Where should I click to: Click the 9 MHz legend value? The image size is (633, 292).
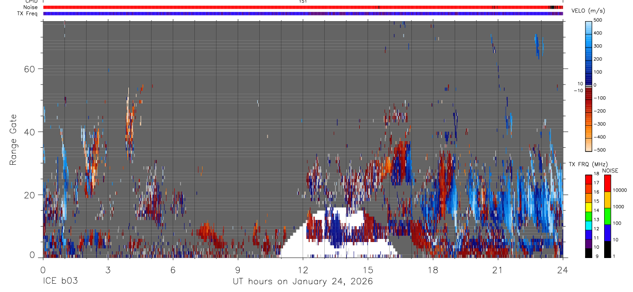click(596, 256)
